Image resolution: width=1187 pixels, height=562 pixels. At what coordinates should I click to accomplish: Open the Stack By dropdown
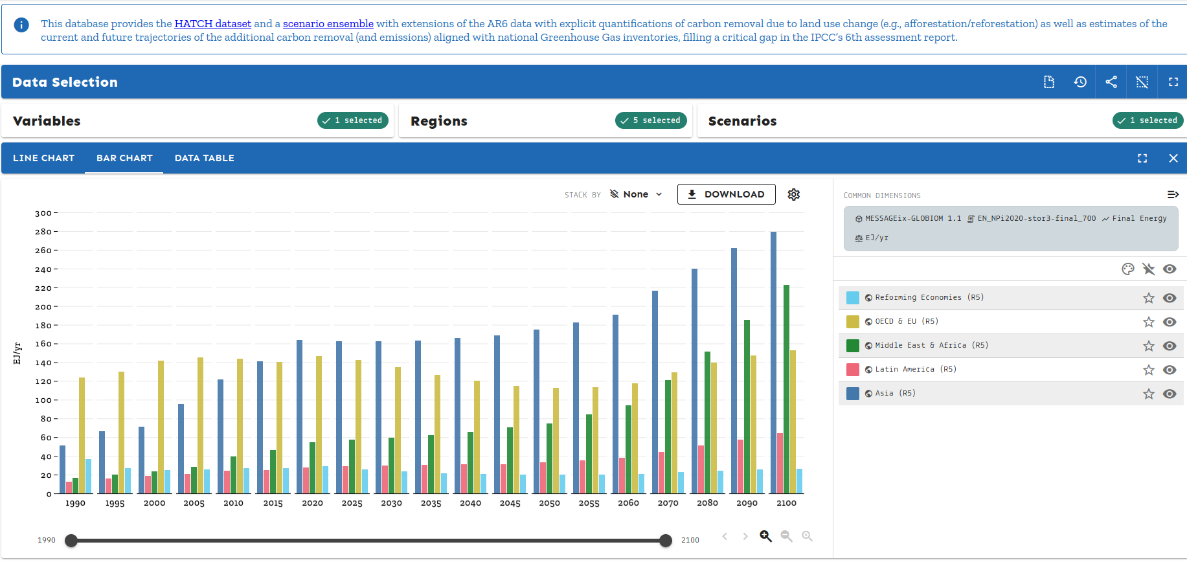point(636,194)
